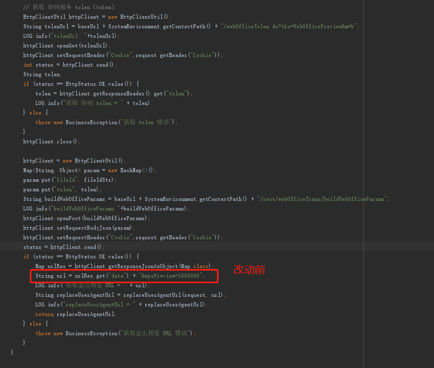
Task: Click the httpClient.close() statement
Action: 52,141
